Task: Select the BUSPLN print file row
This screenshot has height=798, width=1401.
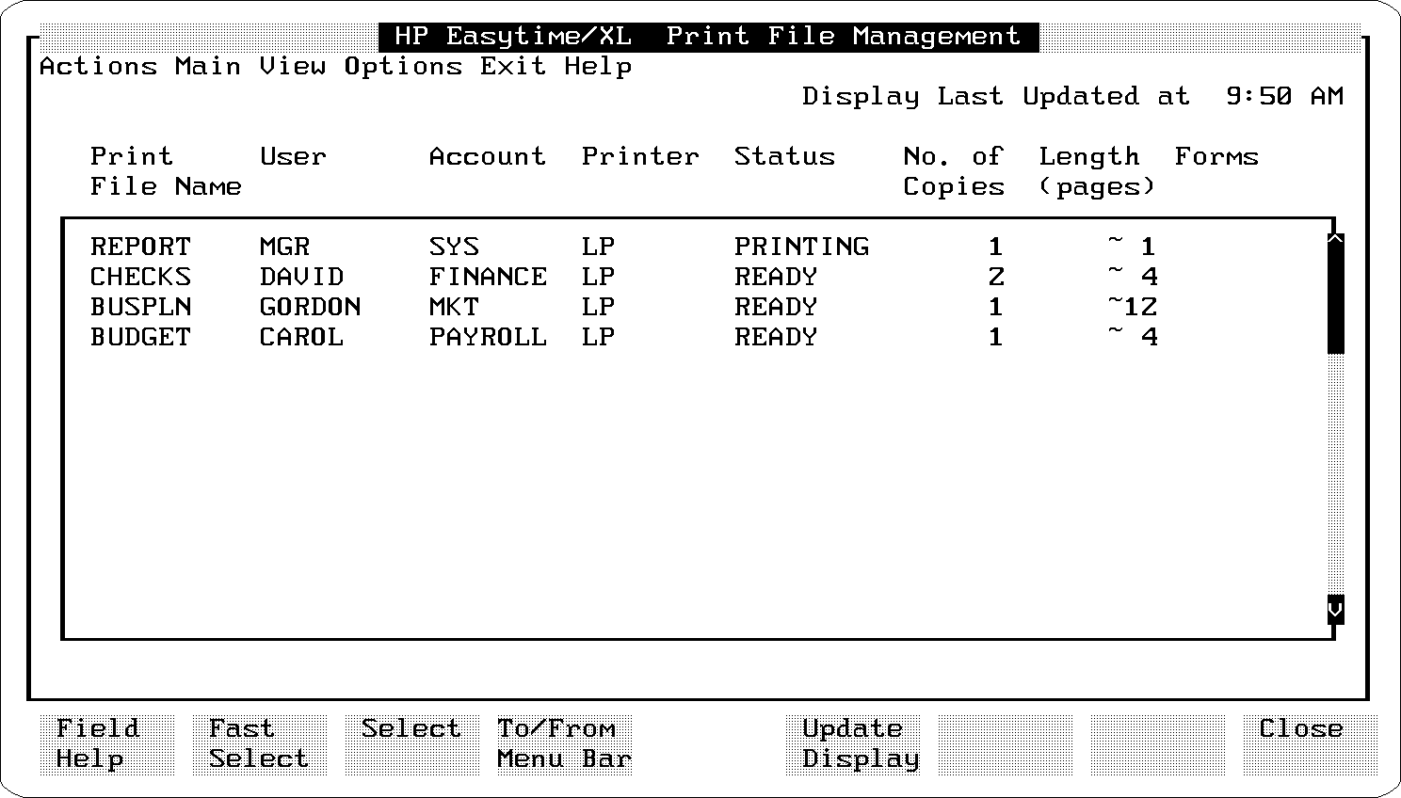Action: click(141, 307)
